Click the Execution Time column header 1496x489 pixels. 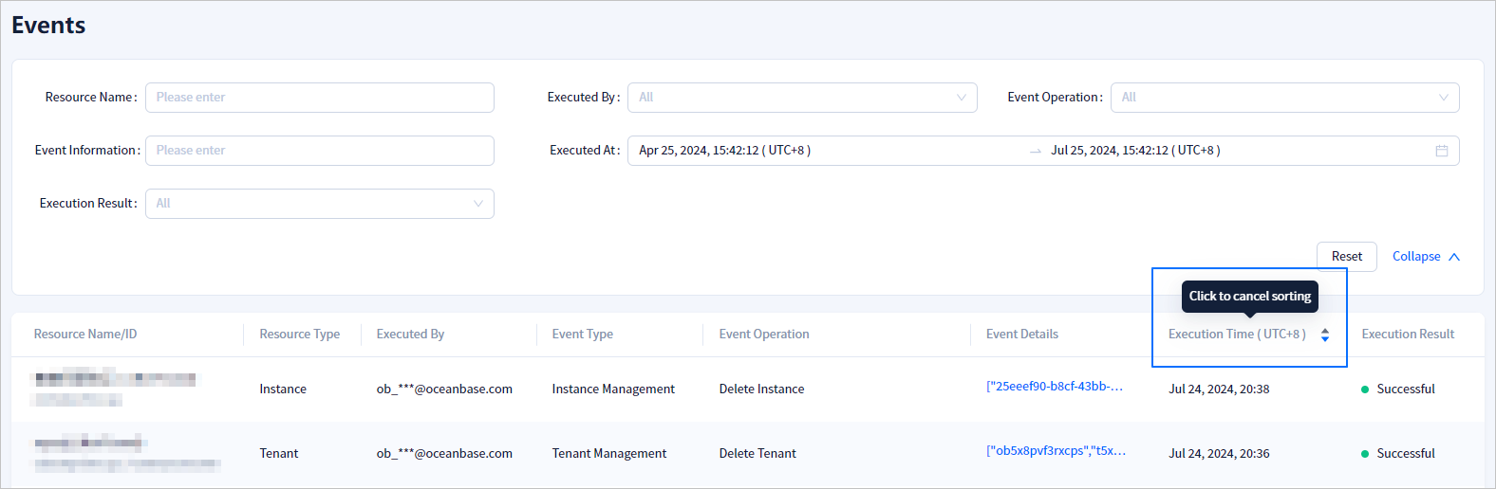[x=1236, y=335]
